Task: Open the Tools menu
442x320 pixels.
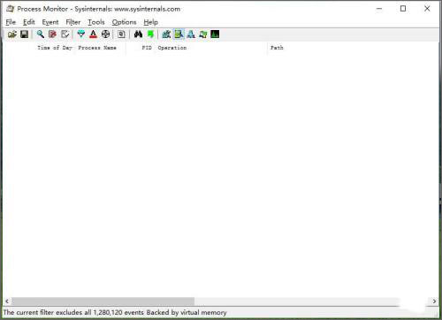Action: (x=96, y=22)
